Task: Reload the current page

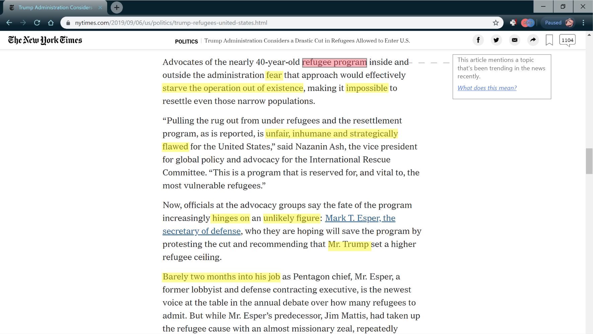Action: click(x=37, y=23)
